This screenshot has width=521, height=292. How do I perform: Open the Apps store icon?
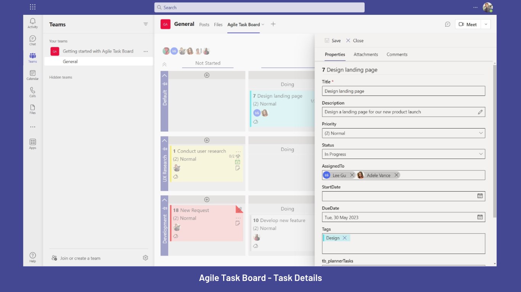tap(32, 144)
